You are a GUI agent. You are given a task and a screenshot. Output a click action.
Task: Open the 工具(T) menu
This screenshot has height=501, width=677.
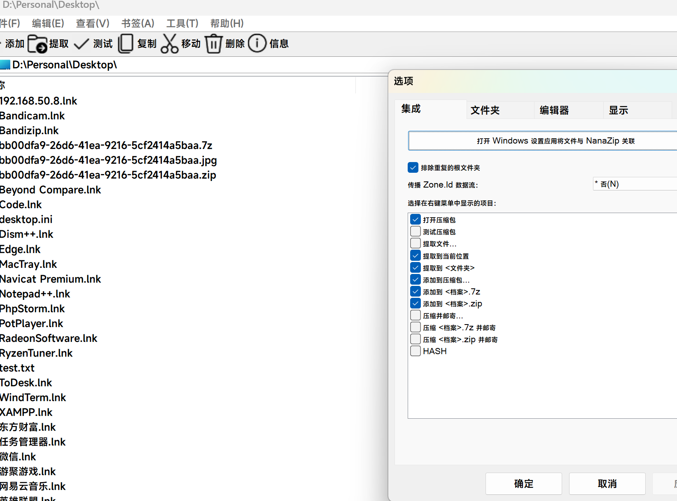[x=182, y=23]
